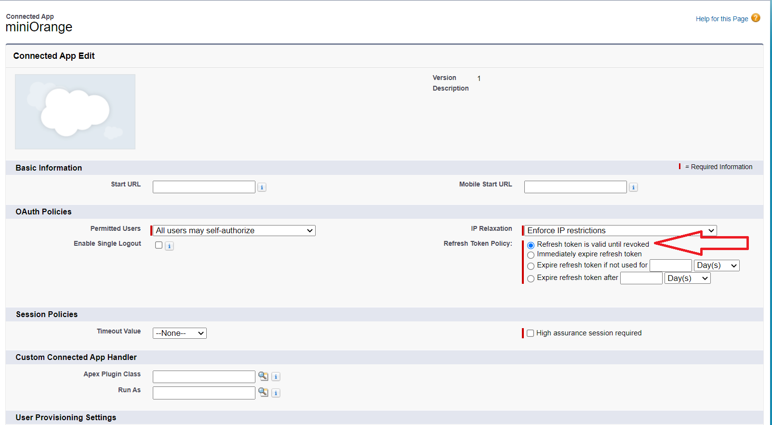Open Day(s) unit dropdown for Expire refresh token after
This screenshot has width=772, height=425.
pyautogui.click(x=688, y=279)
